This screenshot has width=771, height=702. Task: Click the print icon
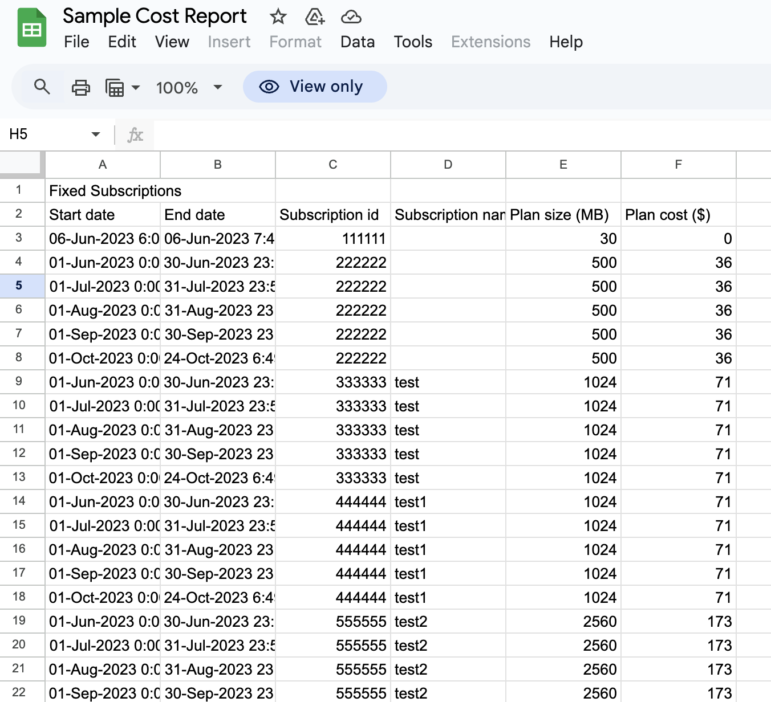(x=81, y=87)
